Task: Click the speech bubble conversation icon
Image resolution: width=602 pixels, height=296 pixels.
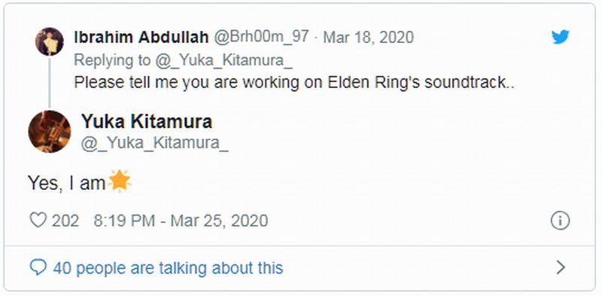Action: tap(38, 267)
